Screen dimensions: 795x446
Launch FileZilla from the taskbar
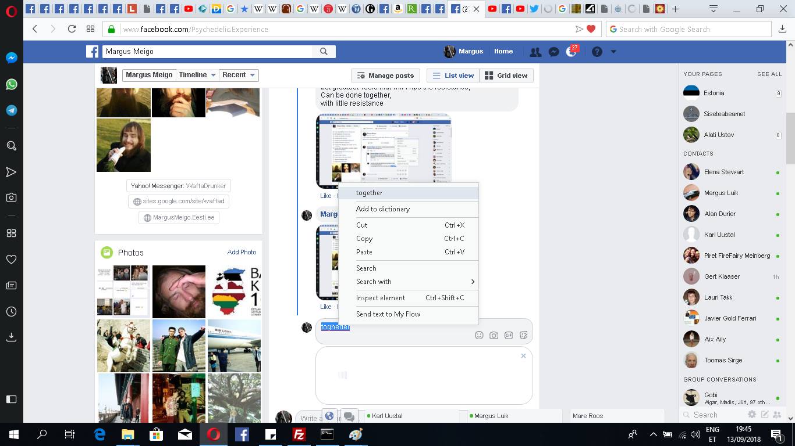pos(299,434)
